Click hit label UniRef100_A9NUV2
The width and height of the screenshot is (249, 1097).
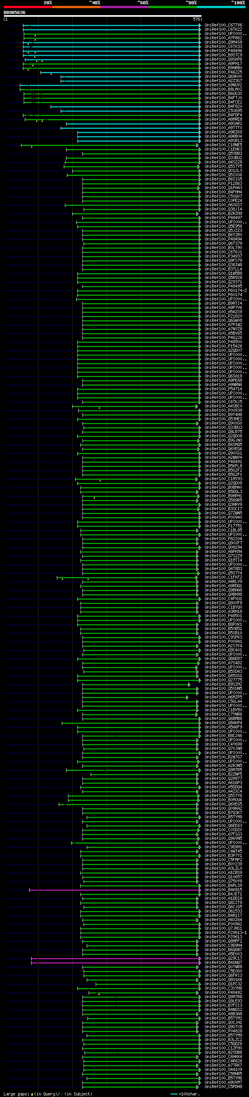[223, 85]
